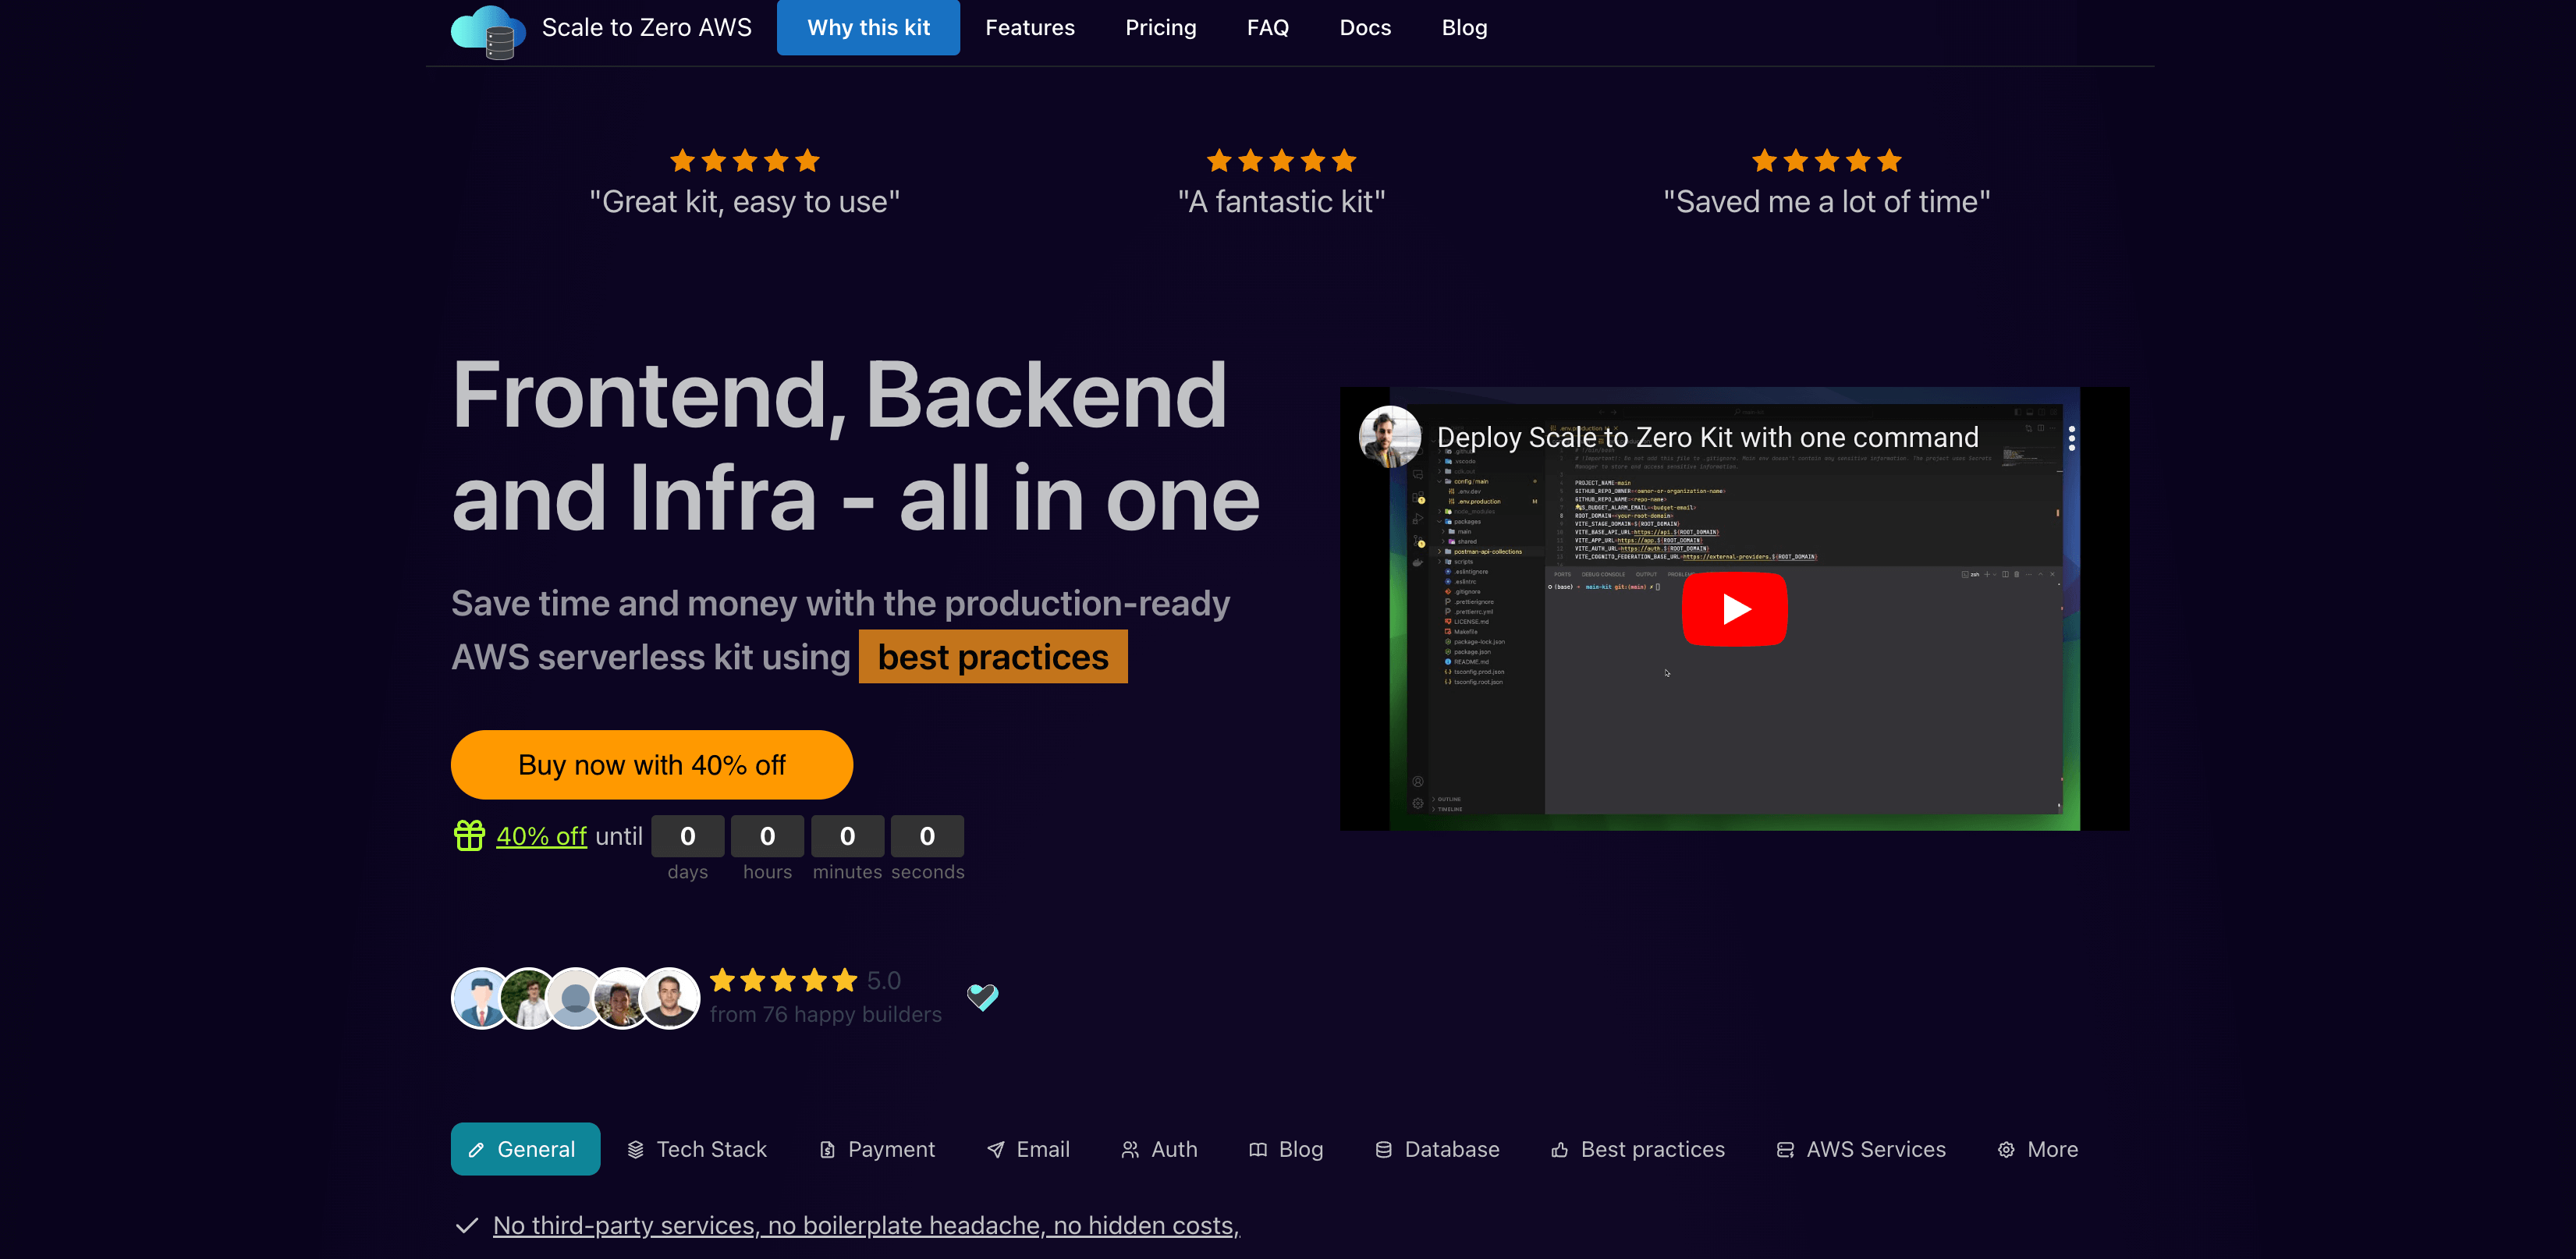Open the Why this kit nav item

[x=868, y=27]
